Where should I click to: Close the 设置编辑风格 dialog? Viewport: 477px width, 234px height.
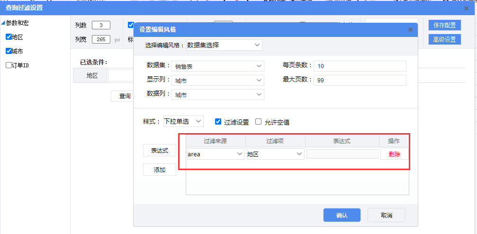[410, 29]
